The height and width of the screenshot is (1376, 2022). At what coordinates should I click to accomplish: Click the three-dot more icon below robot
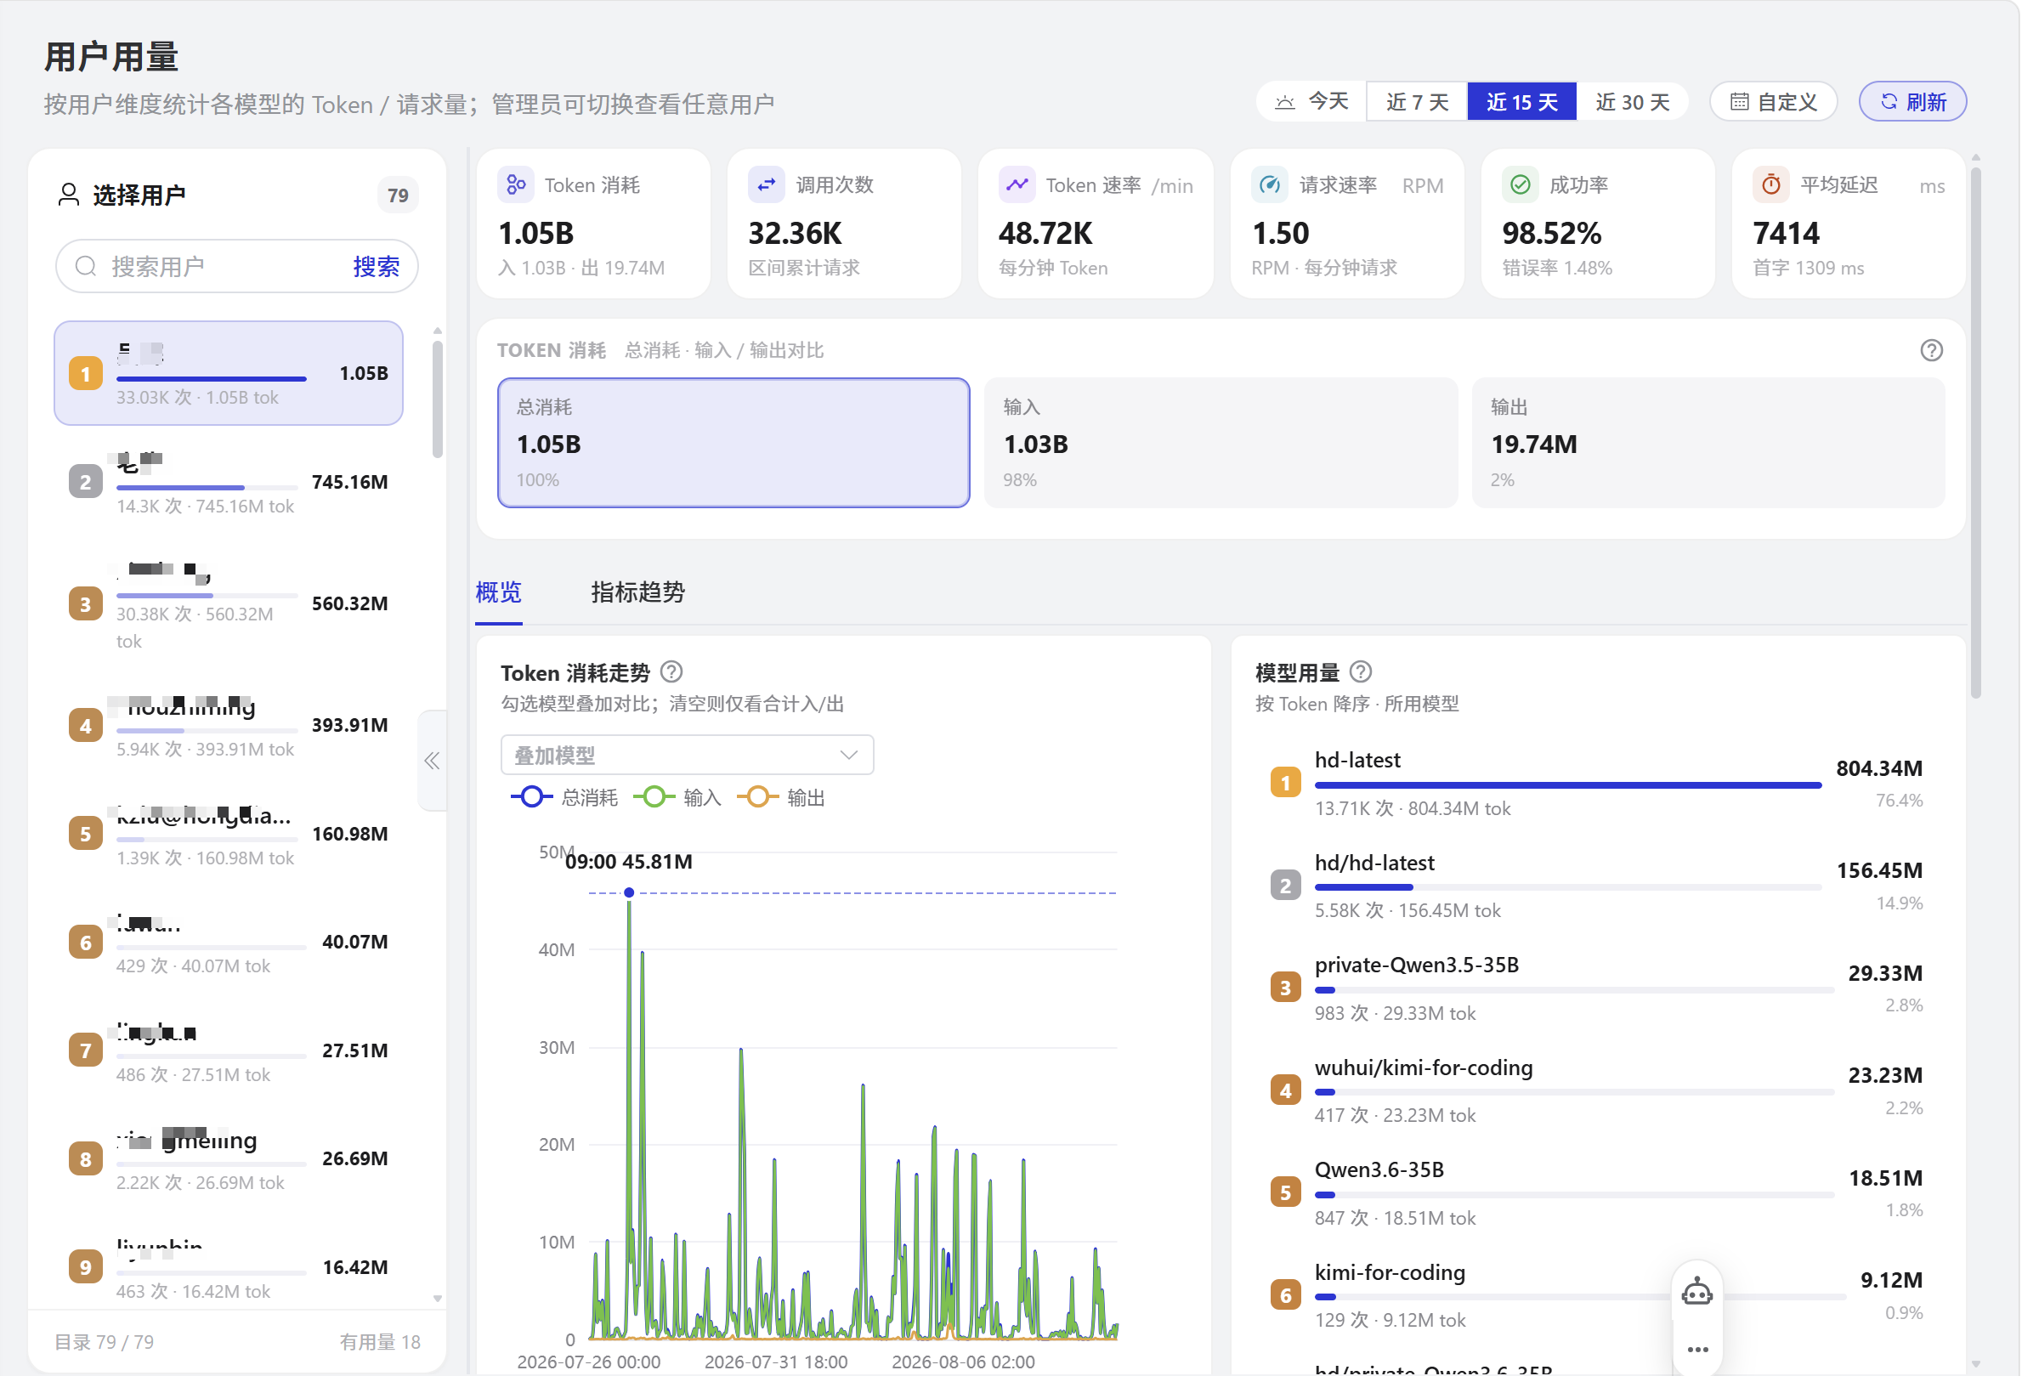[1698, 1350]
